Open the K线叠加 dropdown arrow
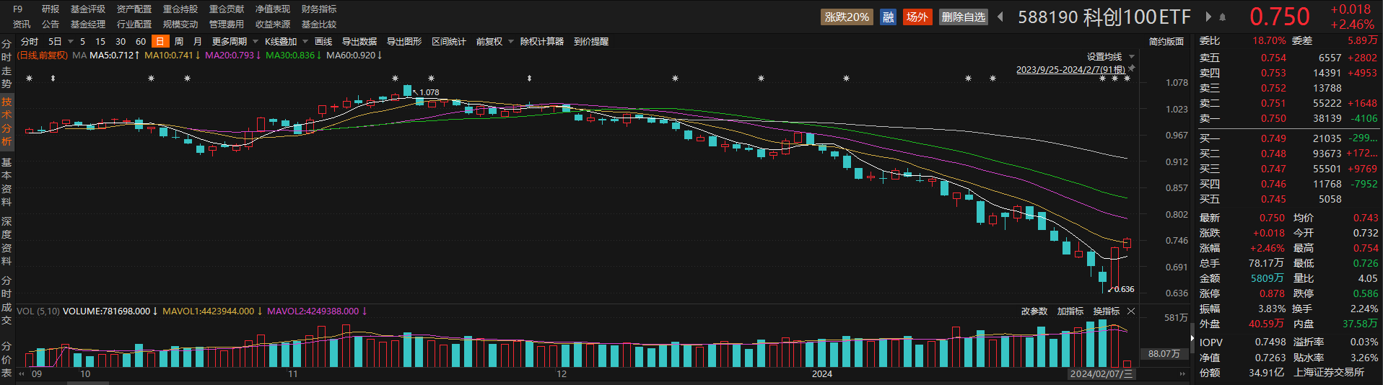Screen dimensions: 1383x385 pyautogui.click(x=305, y=42)
